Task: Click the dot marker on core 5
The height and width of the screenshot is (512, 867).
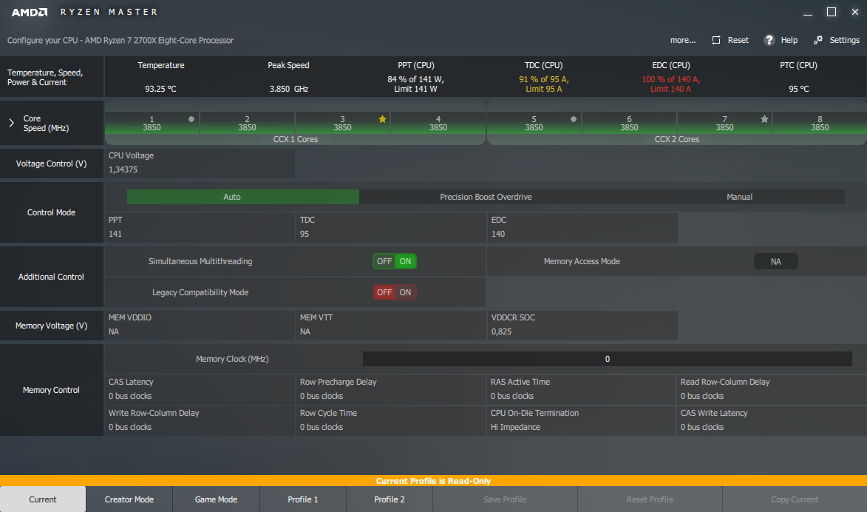Action: pyautogui.click(x=574, y=119)
